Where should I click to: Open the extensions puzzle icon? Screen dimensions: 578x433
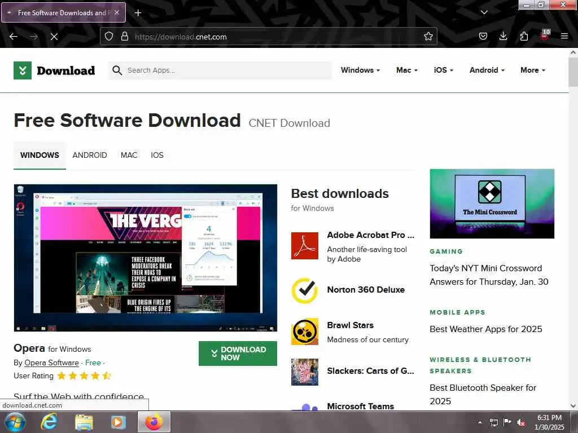[x=524, y=36]
